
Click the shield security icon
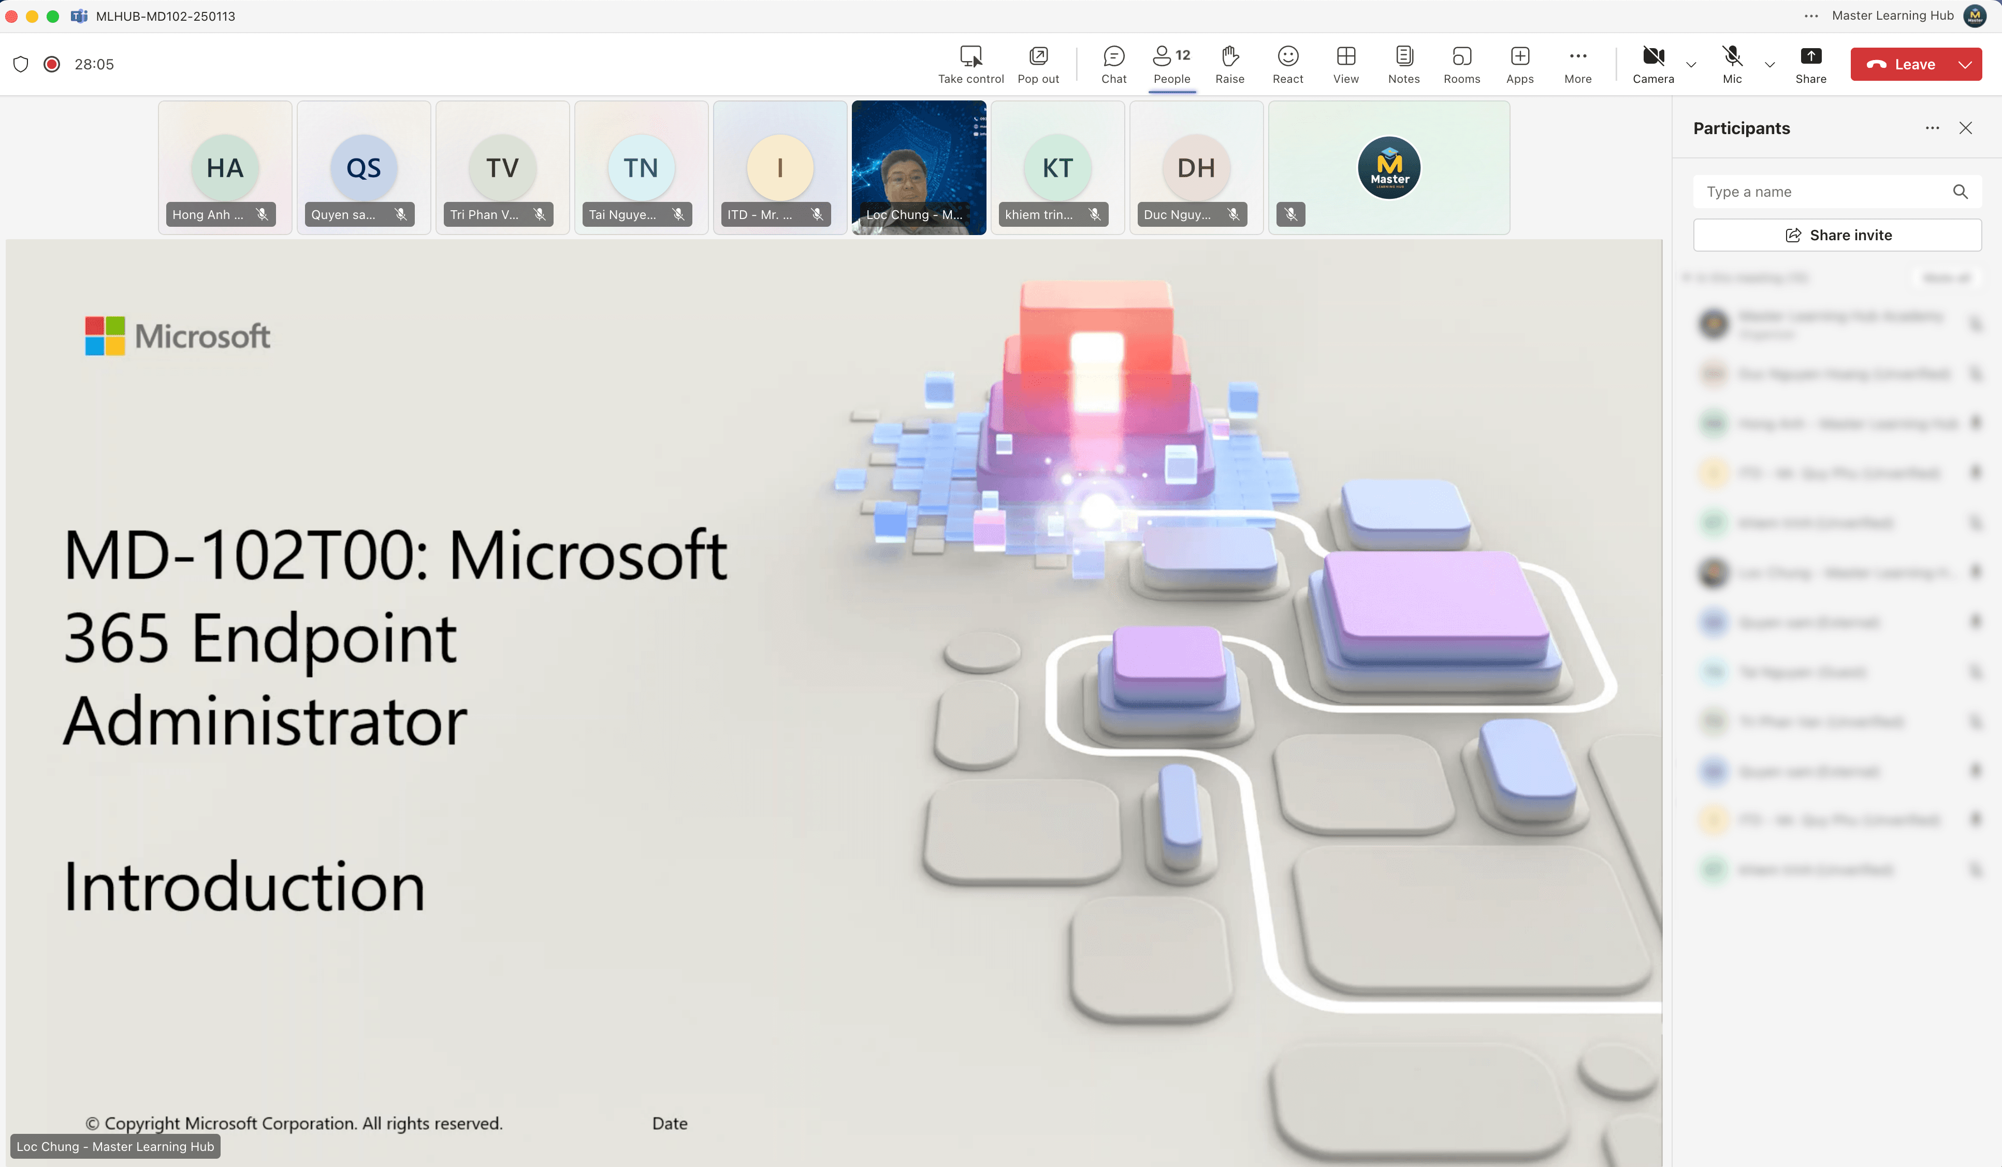21,64
